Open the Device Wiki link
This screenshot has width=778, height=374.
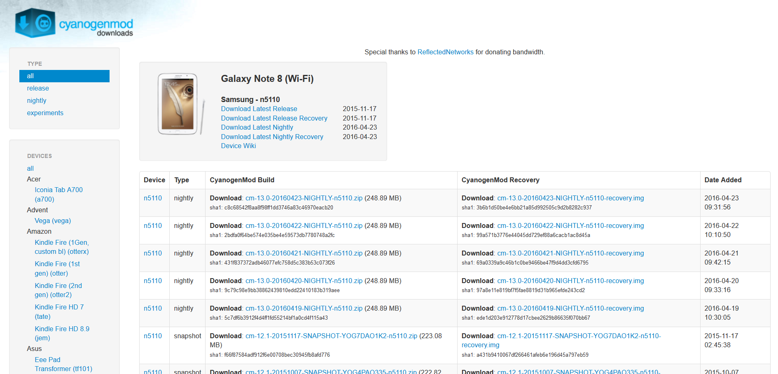[238, 146]
